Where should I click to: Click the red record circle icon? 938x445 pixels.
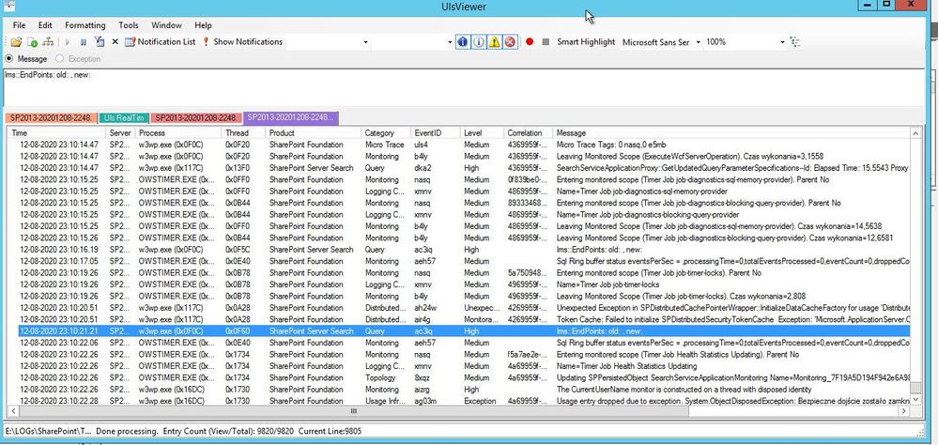pos(530,42)
